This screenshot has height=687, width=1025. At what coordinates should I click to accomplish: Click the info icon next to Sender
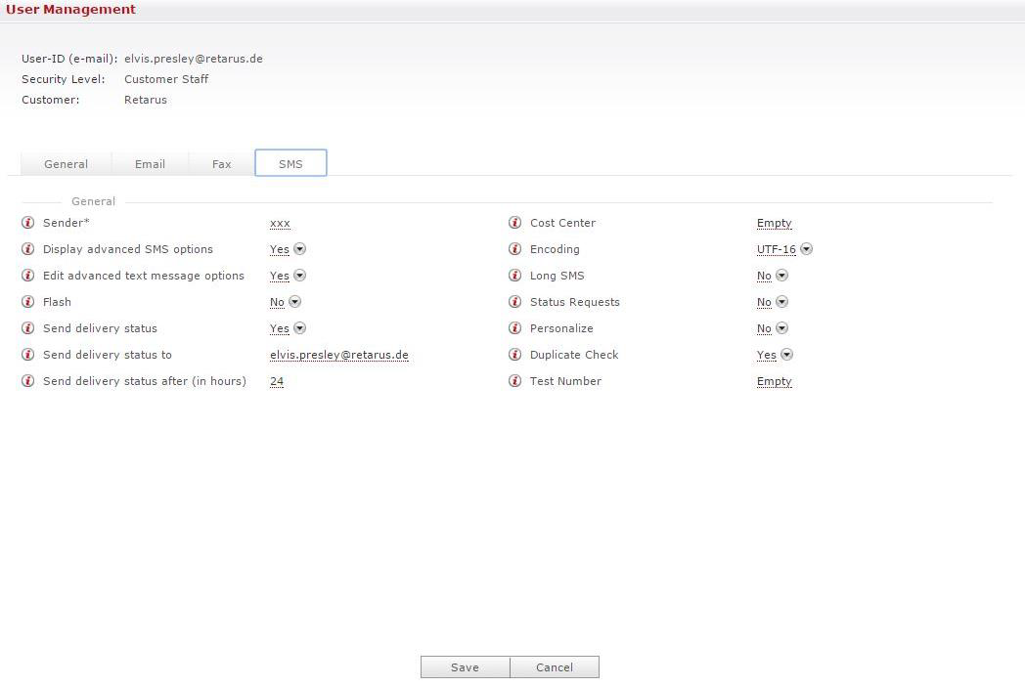[27, 223]
